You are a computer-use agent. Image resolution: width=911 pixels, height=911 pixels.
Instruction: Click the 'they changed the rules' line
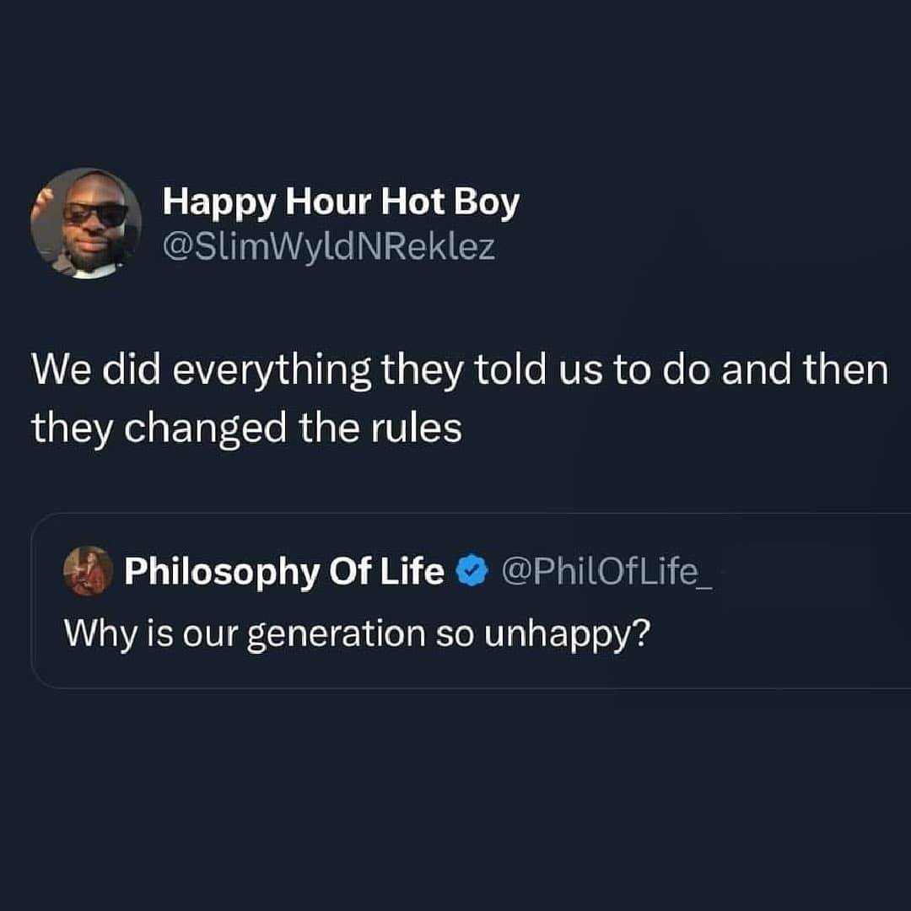(246, 429)
